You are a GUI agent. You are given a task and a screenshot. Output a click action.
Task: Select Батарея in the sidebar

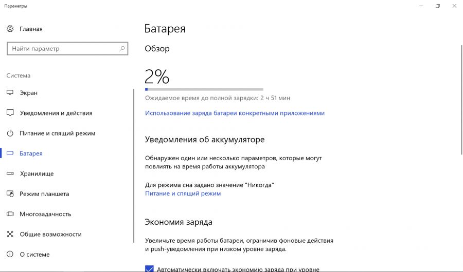(31, 153)
